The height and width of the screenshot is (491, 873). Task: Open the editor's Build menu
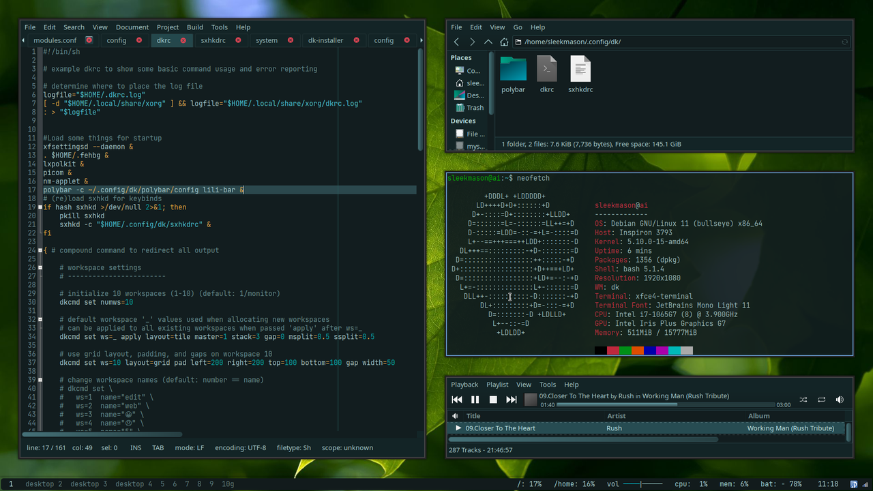[x=195, y=27]
